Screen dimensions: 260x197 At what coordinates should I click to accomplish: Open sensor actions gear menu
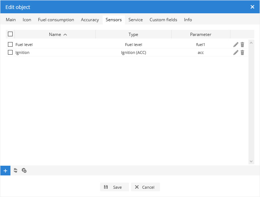pos(24,170)
